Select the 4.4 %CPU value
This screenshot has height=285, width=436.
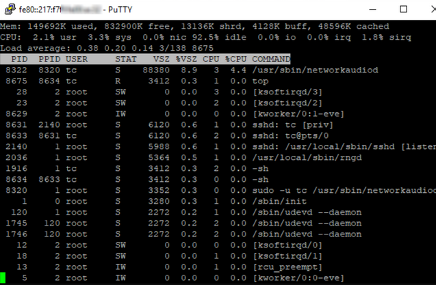[x=238, y=70]
